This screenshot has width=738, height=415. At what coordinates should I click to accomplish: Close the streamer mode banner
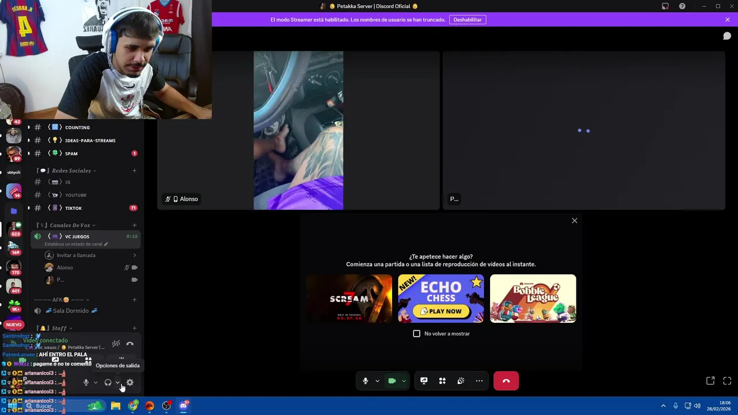(728, 20)
